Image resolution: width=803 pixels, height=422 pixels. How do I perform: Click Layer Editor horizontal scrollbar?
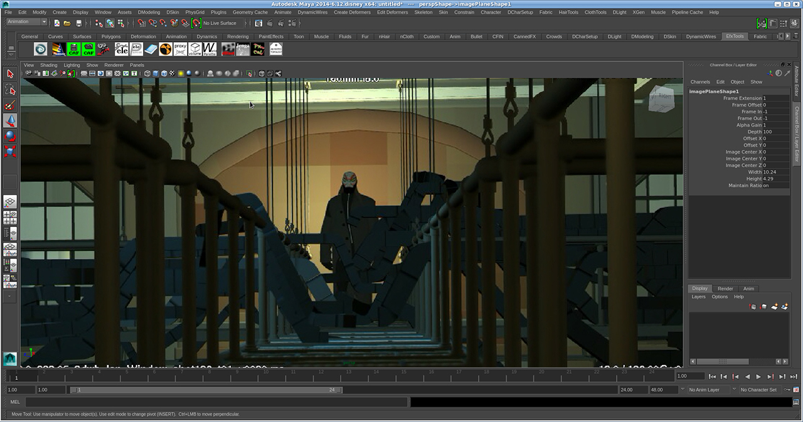[x=721, y=361]
